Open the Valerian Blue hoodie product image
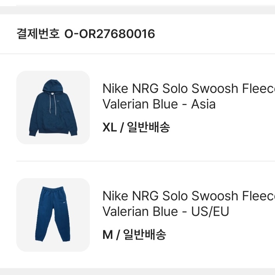Screen dimensions: 275x275 point(53,107)
